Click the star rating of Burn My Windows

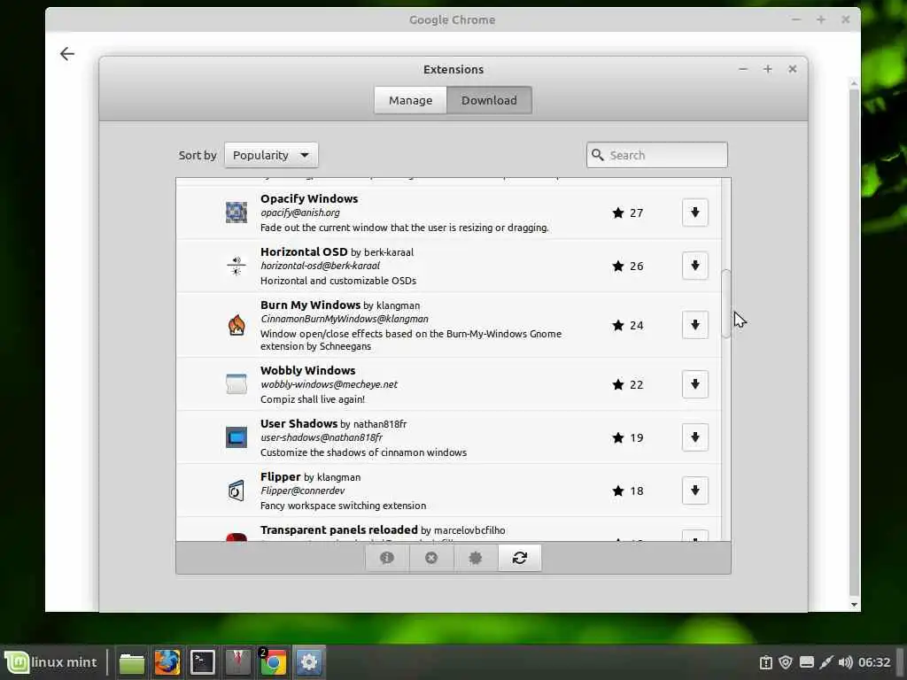[628, 325]
